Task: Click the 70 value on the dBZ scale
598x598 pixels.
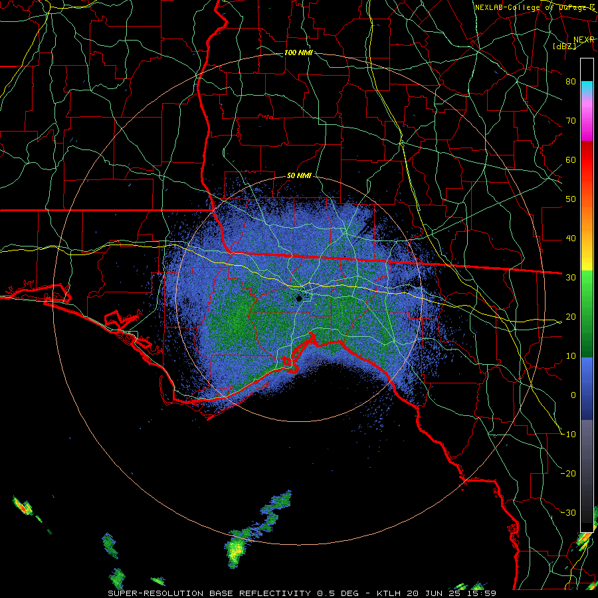Action: [x=571, y=121]
